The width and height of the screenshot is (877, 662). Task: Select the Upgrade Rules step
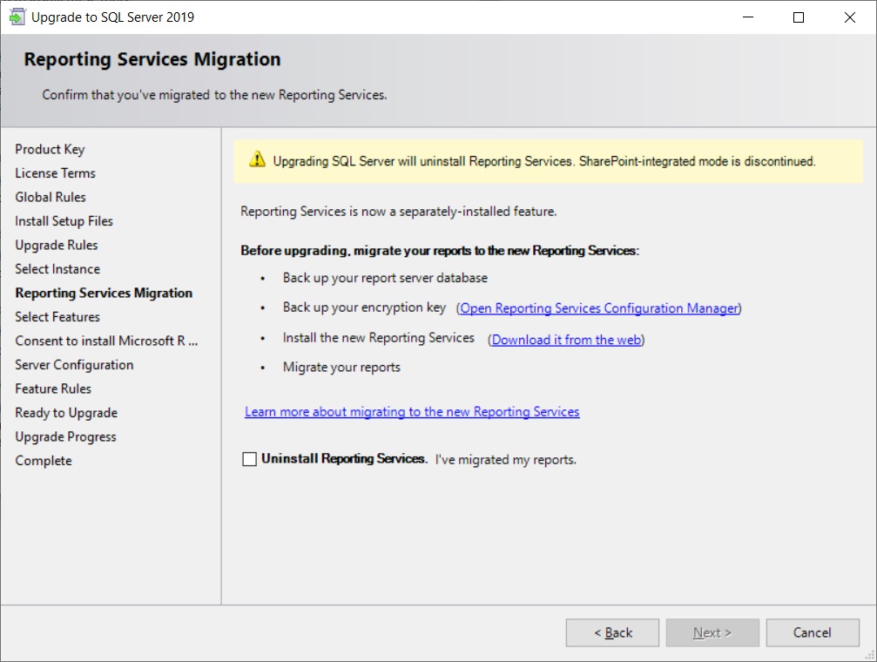point(57,246)
